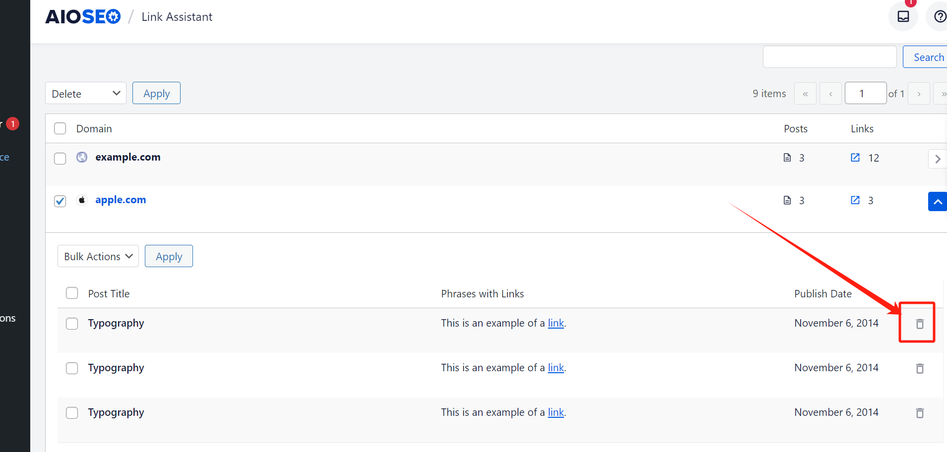The width and height of the screenshot is (947, 452).
Task: Click the search input field
Action: 829,57
